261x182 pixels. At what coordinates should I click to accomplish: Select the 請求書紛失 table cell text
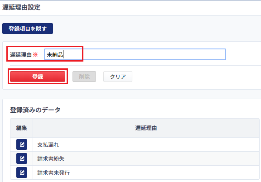pos(51,159)
